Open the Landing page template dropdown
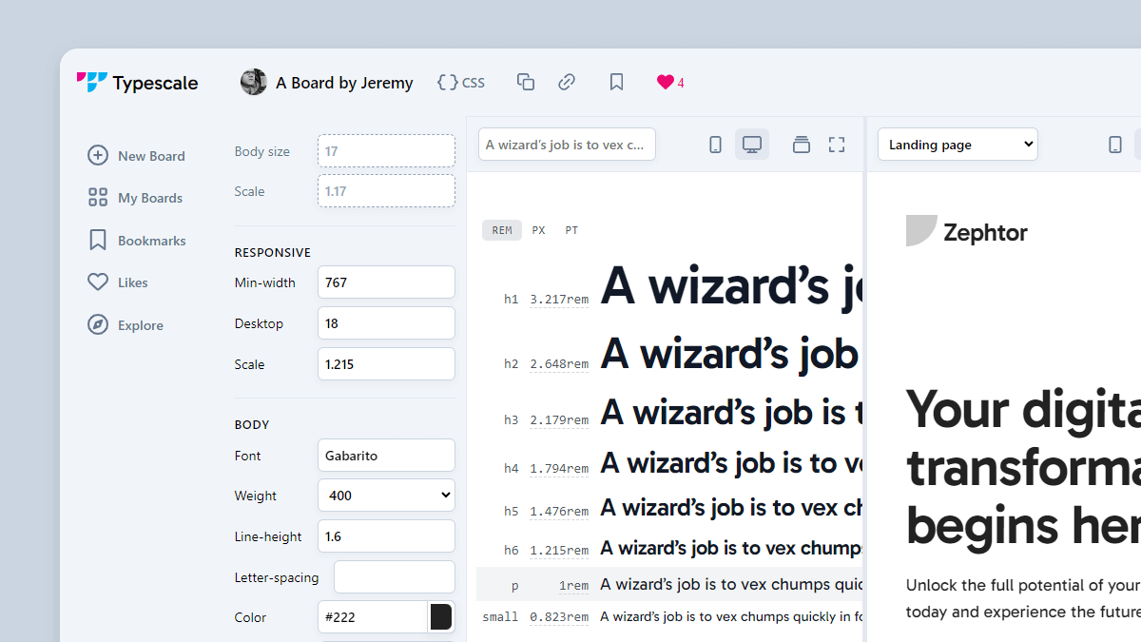 coord(957,144)
